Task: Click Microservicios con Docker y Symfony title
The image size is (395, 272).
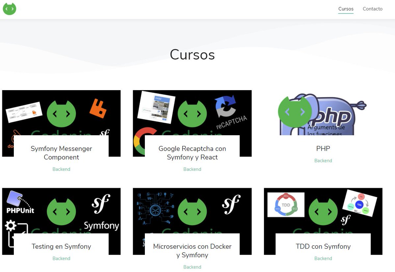Action: click(192, 251)
